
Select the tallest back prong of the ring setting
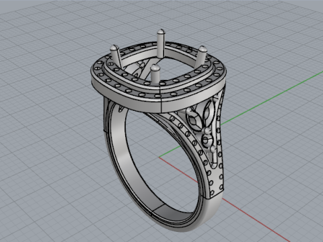click(161, 43)
